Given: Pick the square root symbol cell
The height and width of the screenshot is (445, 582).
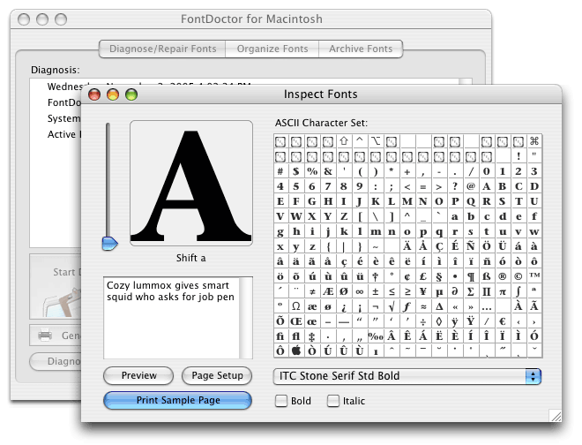Looking at the screenshot, I should point(392,306).
